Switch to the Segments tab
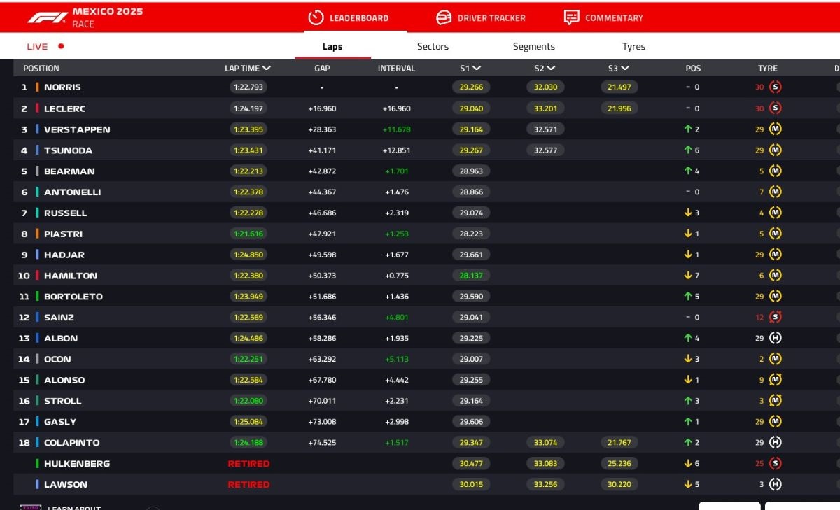The height and width of the screenshot is (510, 840). [533, 47]
